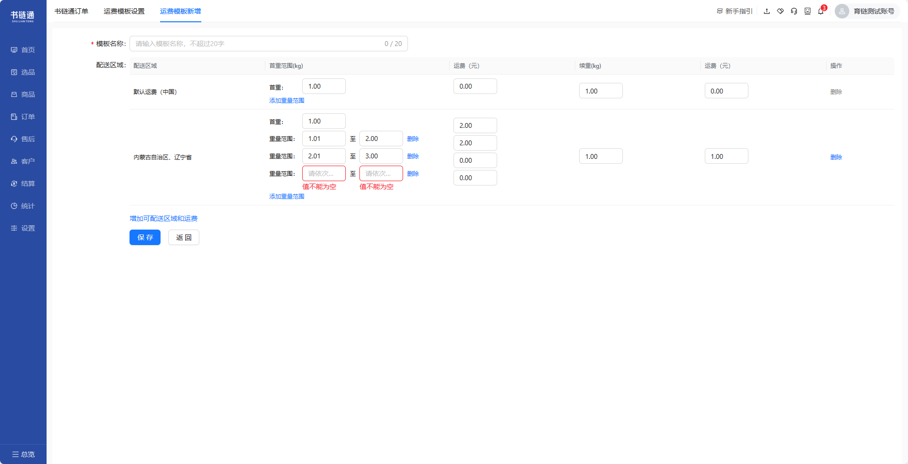Click third freight field 0.00 in 内蒙古 row
This screenshot has height=464, width=908.
[475, 160]
